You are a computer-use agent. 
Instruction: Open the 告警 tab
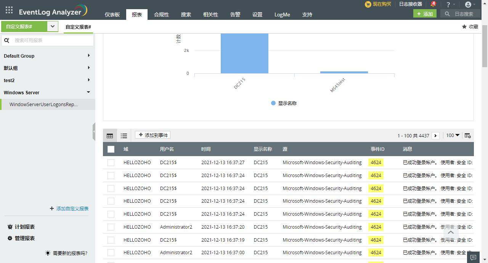pyautogui.click(x=235, y=15)
